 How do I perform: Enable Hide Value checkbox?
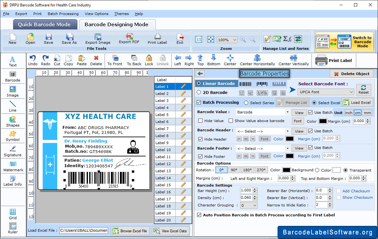(200, 121)
